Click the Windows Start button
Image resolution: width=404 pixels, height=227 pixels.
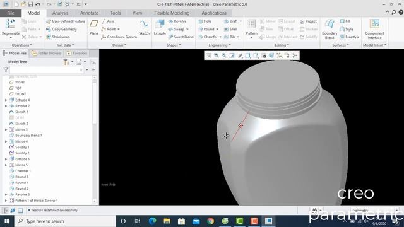(7, 221)
